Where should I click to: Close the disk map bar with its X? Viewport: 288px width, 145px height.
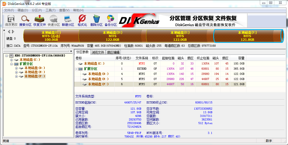pyautogui.click(x=4, y=30)
